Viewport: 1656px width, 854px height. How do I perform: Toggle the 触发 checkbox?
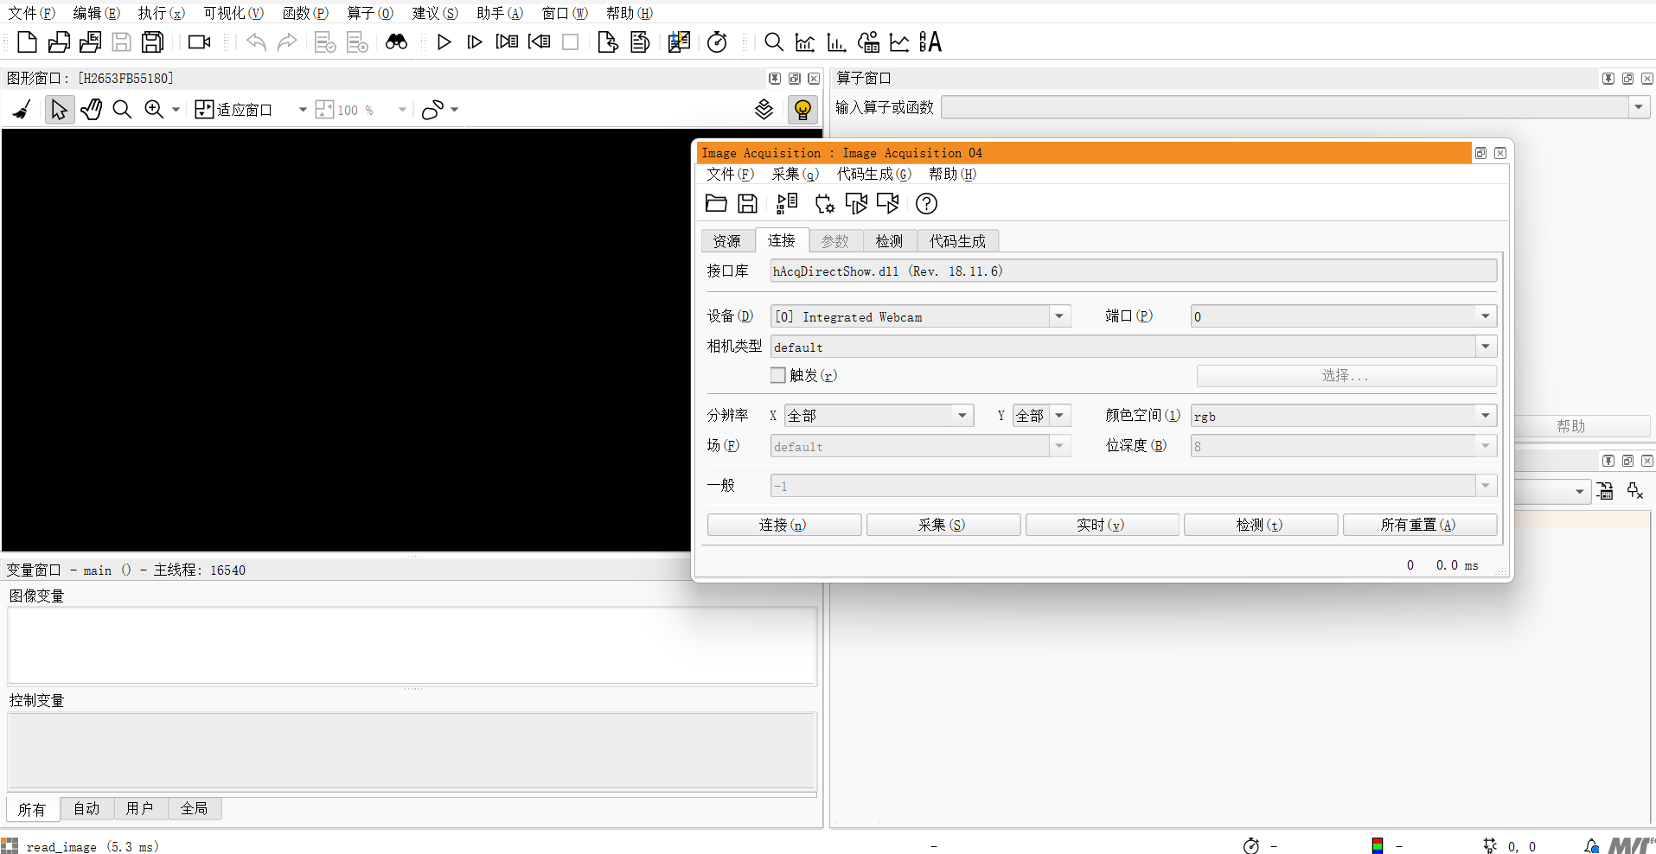coord(778,375)
